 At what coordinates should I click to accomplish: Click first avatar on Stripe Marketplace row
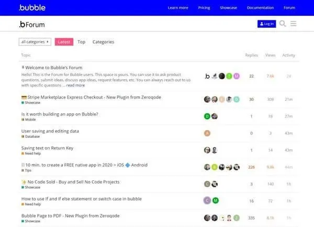click(x=207, y=99)
